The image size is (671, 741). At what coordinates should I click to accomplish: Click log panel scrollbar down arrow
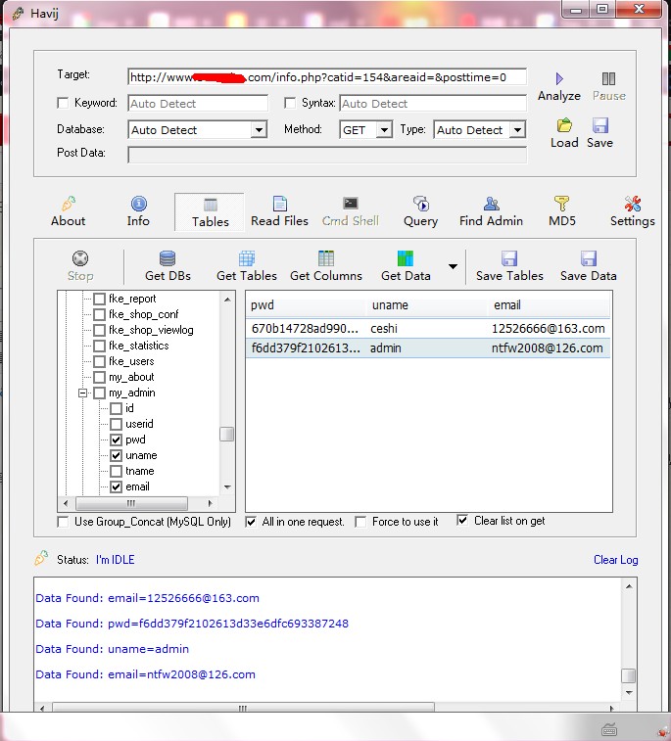(x=629, y=693)
